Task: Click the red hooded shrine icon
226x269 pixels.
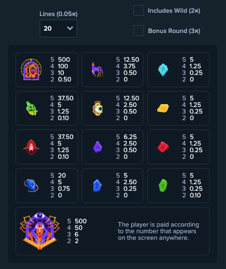Action: (31, 147)
